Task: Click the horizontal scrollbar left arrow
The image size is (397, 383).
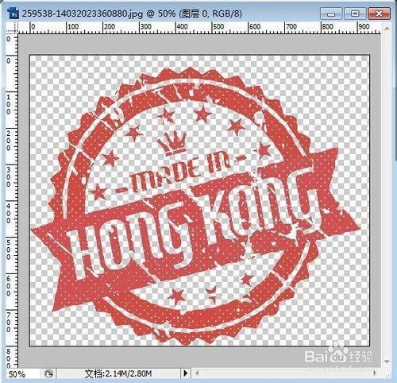Action: pos(197,373)
